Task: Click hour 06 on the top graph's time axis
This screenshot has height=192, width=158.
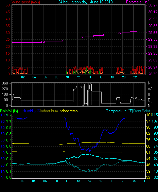Action: (x=45, y=77)
